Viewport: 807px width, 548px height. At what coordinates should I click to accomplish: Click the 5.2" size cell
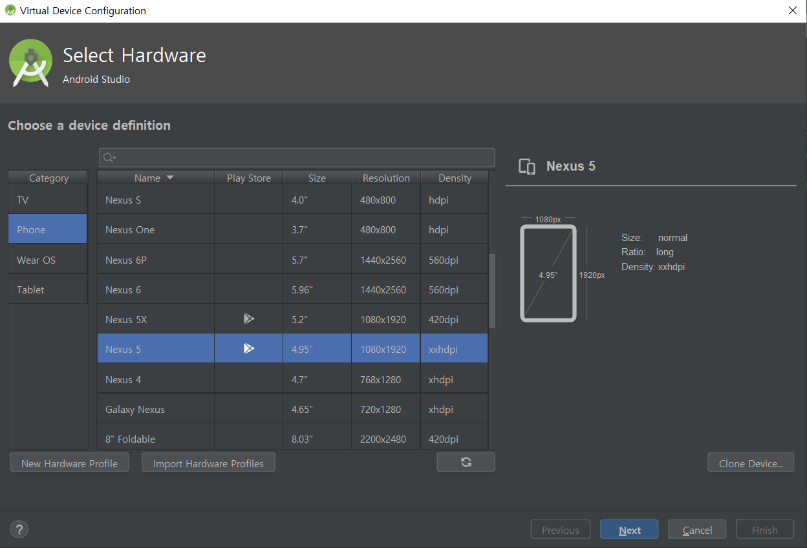[317, 319]
